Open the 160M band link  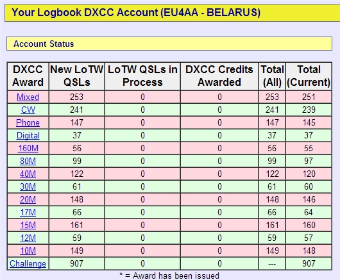click(x=28, y=149)
